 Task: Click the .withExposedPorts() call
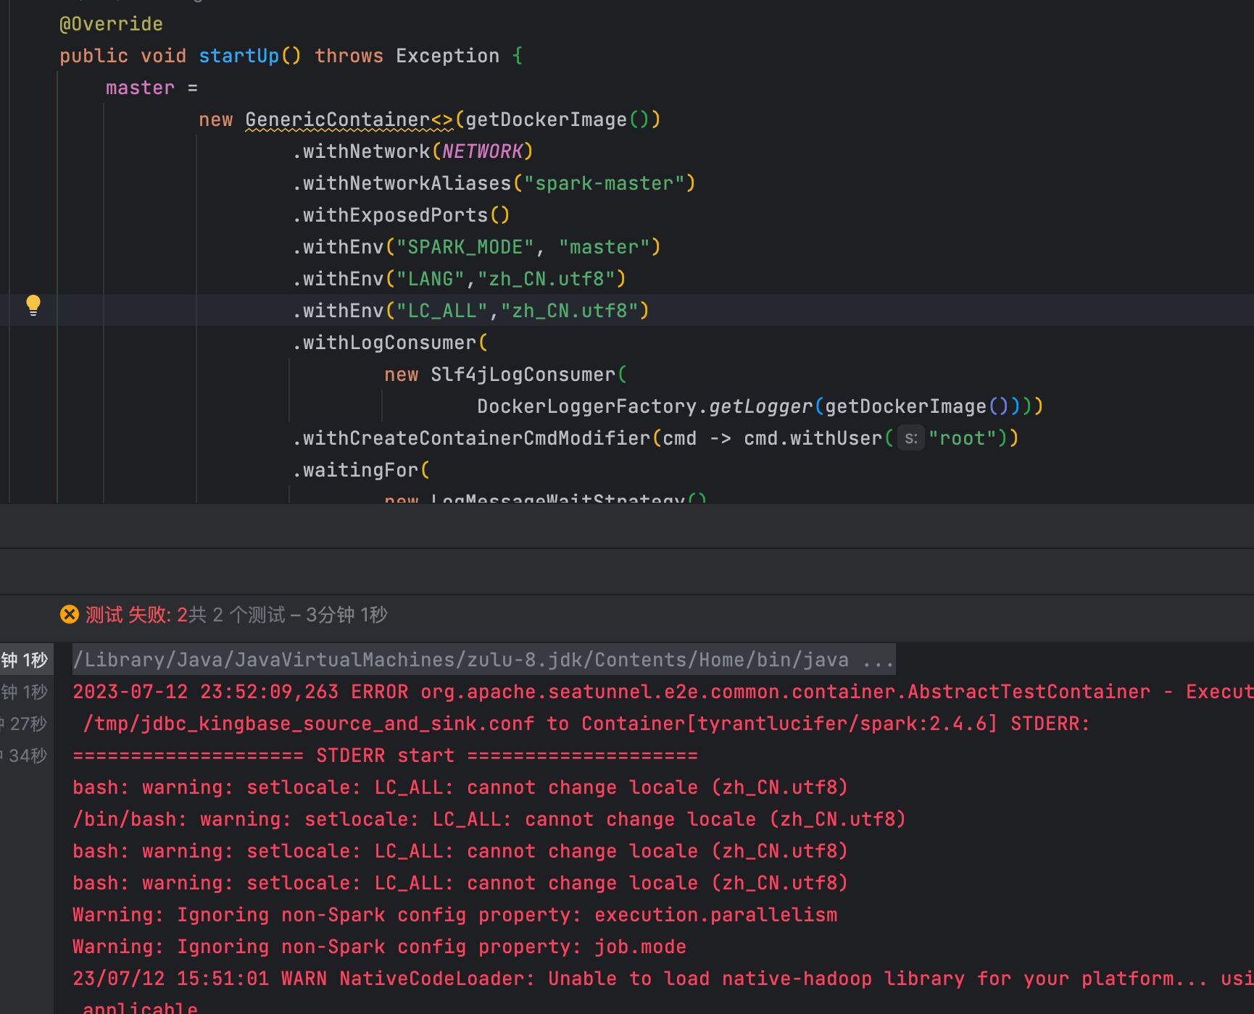402,215
